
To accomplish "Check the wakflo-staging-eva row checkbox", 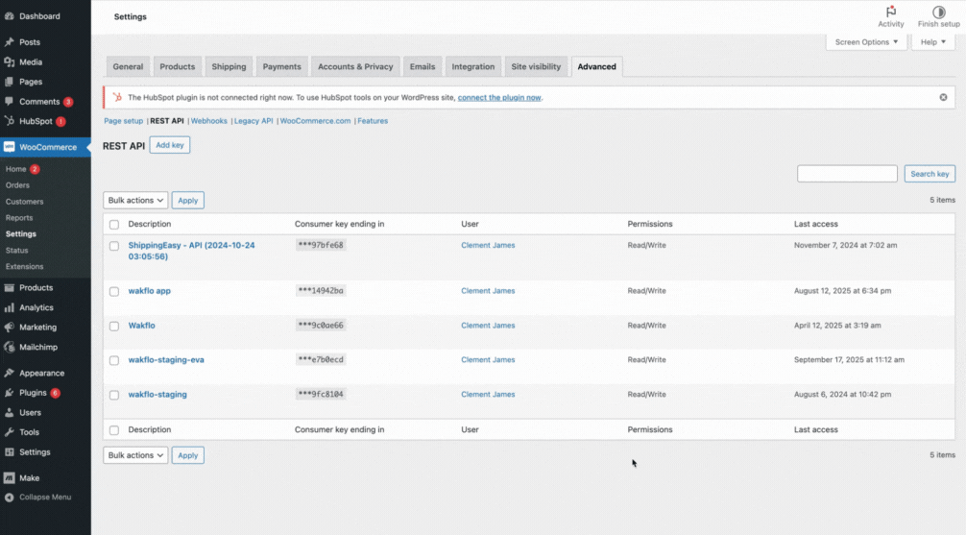I will (114, 360).
